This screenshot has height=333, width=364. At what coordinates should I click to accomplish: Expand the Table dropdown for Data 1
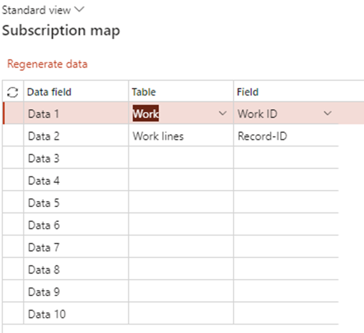click(223, 113)
